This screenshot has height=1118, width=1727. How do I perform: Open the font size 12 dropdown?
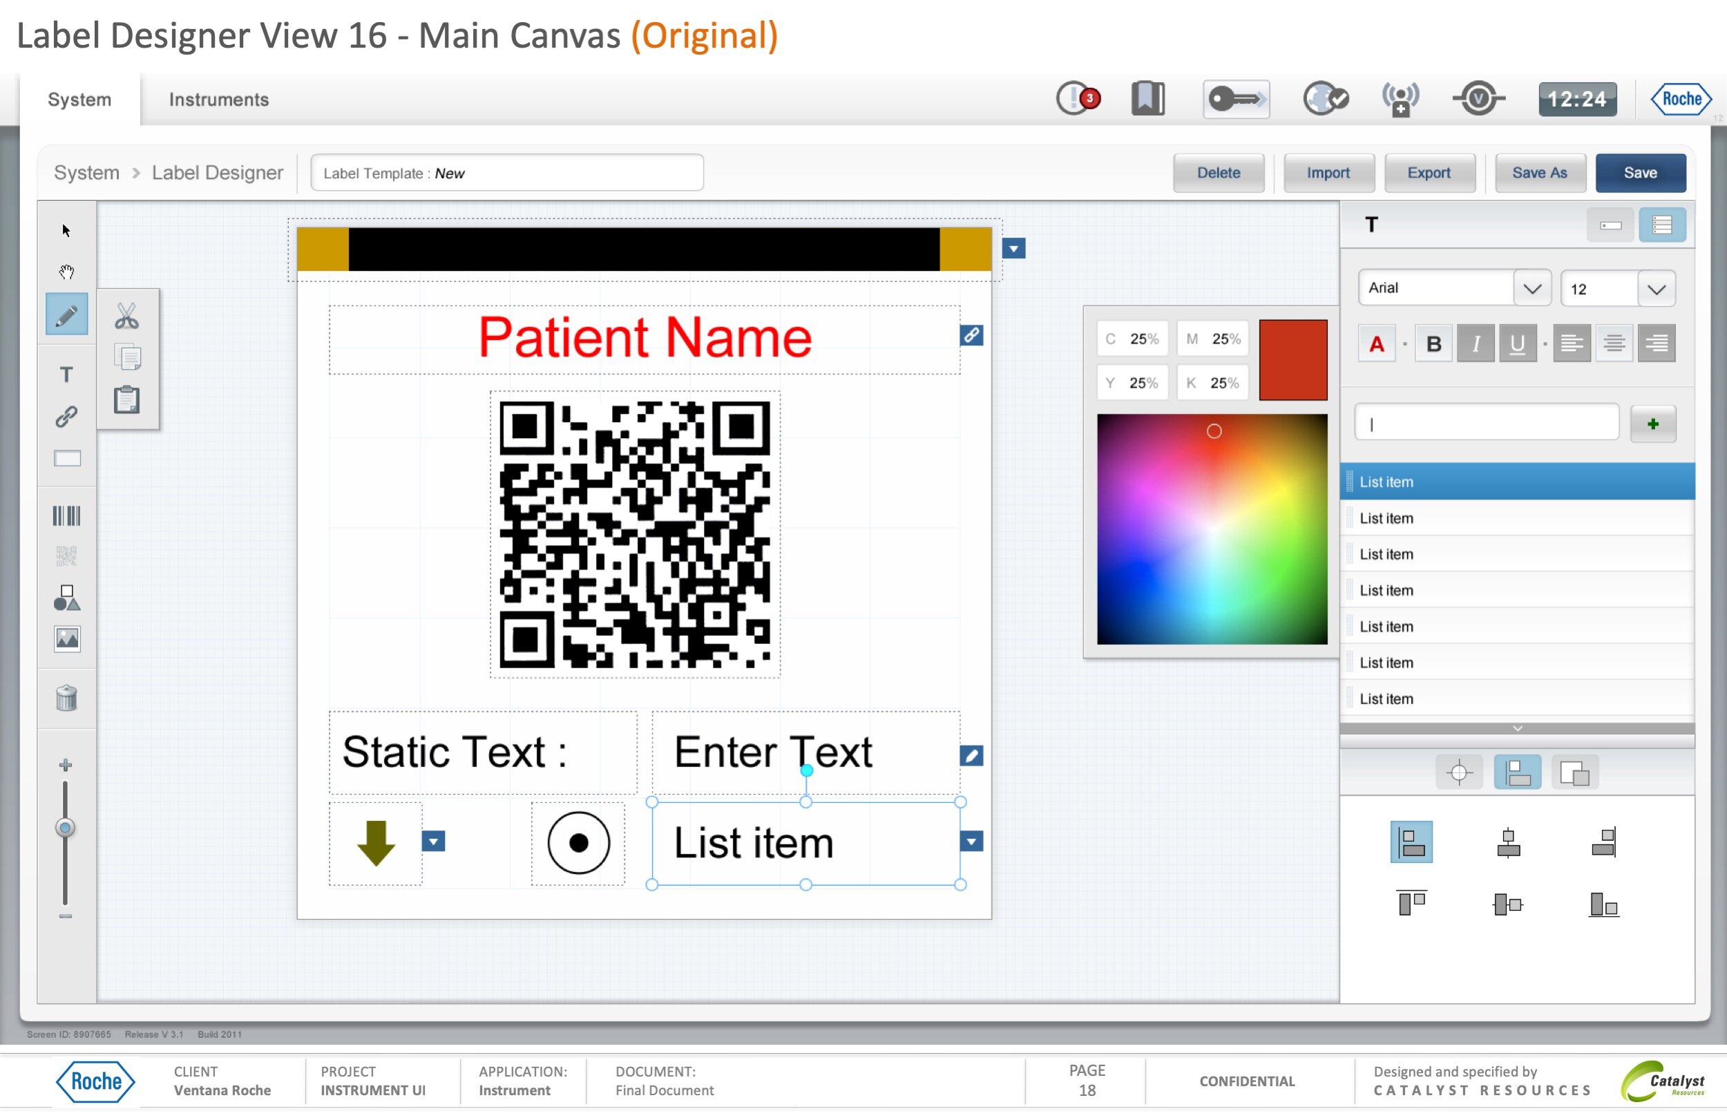(x=1657, y=289)
